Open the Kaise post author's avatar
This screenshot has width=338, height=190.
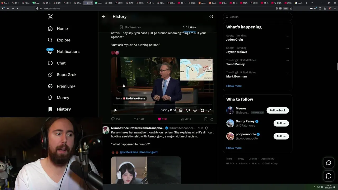coord(106,130)
